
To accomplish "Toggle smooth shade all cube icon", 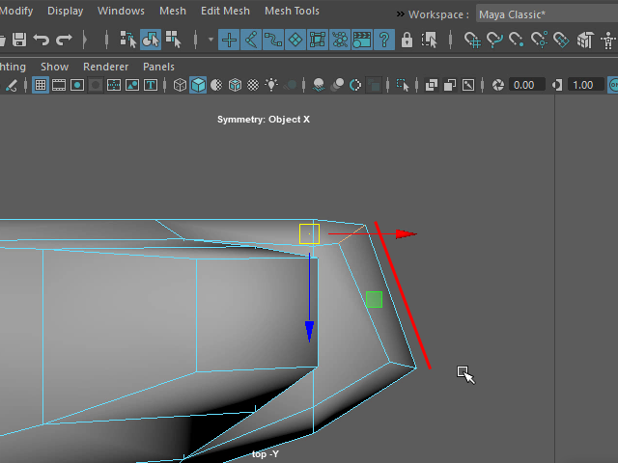I will click(198, 85).
